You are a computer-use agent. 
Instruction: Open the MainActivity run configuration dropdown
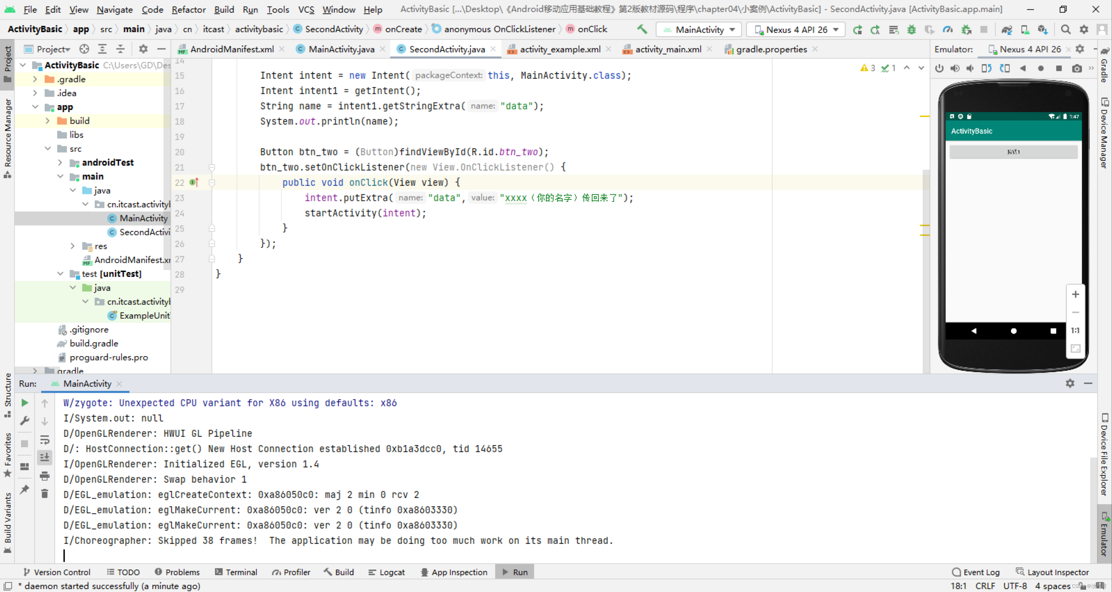coord(699,29)
